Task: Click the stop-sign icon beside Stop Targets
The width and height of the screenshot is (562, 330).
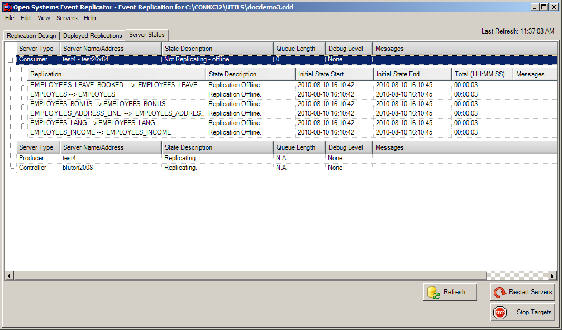Action: click(501, 312)
